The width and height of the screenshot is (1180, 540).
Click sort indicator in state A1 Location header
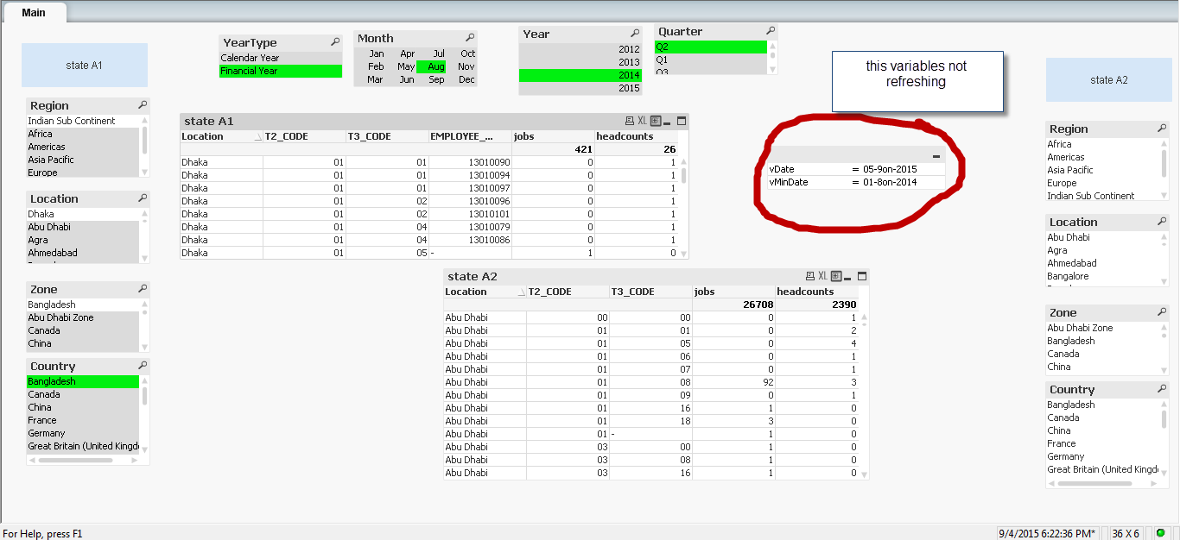click(257, 137)
